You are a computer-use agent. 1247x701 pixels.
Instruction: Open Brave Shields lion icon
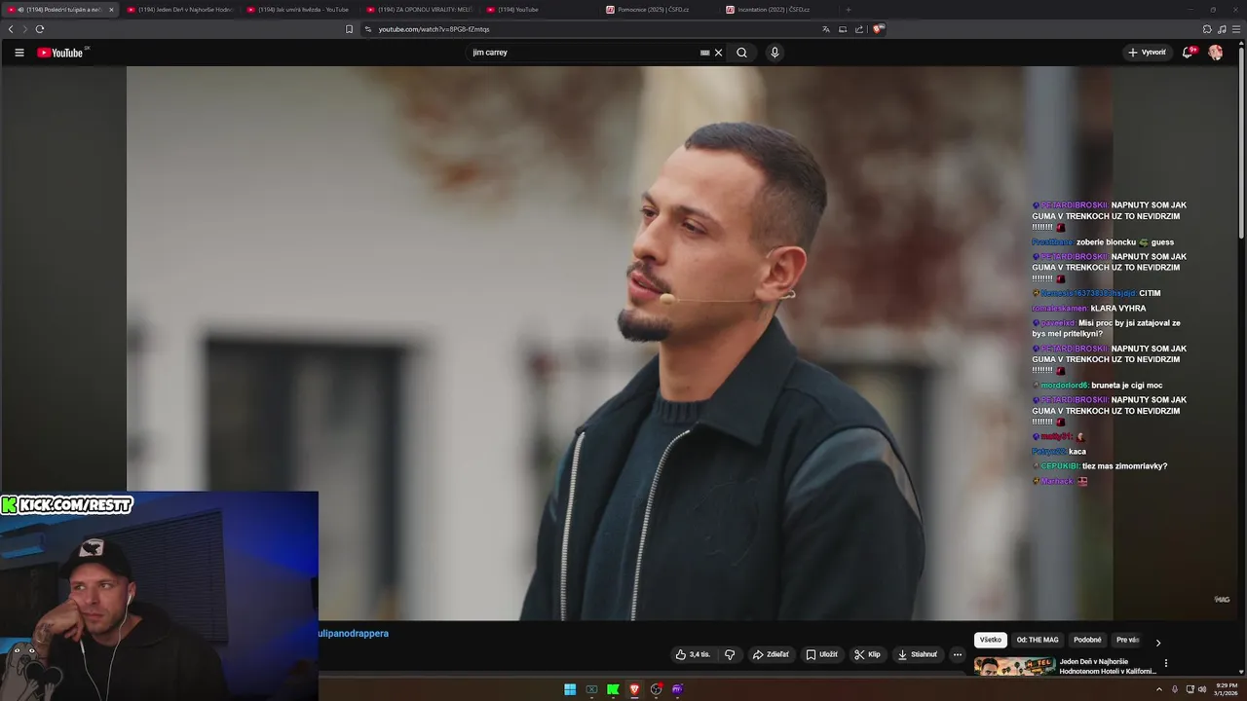point(878,29)
